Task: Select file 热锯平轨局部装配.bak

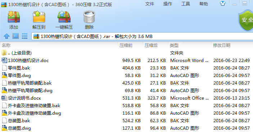Action: pyautogui.click(x=127, y=83)
